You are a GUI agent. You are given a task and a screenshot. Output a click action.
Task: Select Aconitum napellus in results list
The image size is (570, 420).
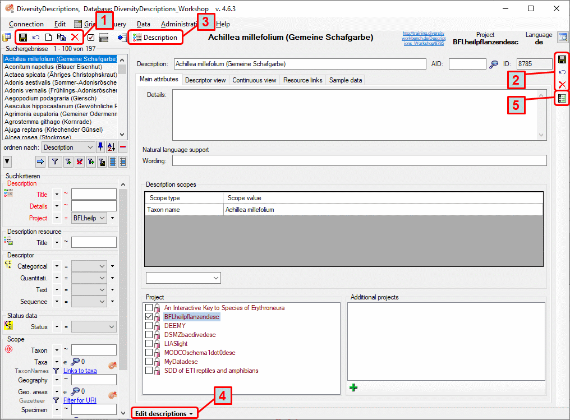coord(45,67)
